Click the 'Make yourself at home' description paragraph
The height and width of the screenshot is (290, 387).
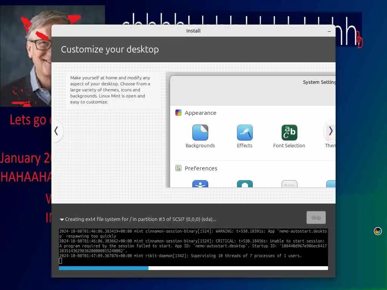[110, 90]
